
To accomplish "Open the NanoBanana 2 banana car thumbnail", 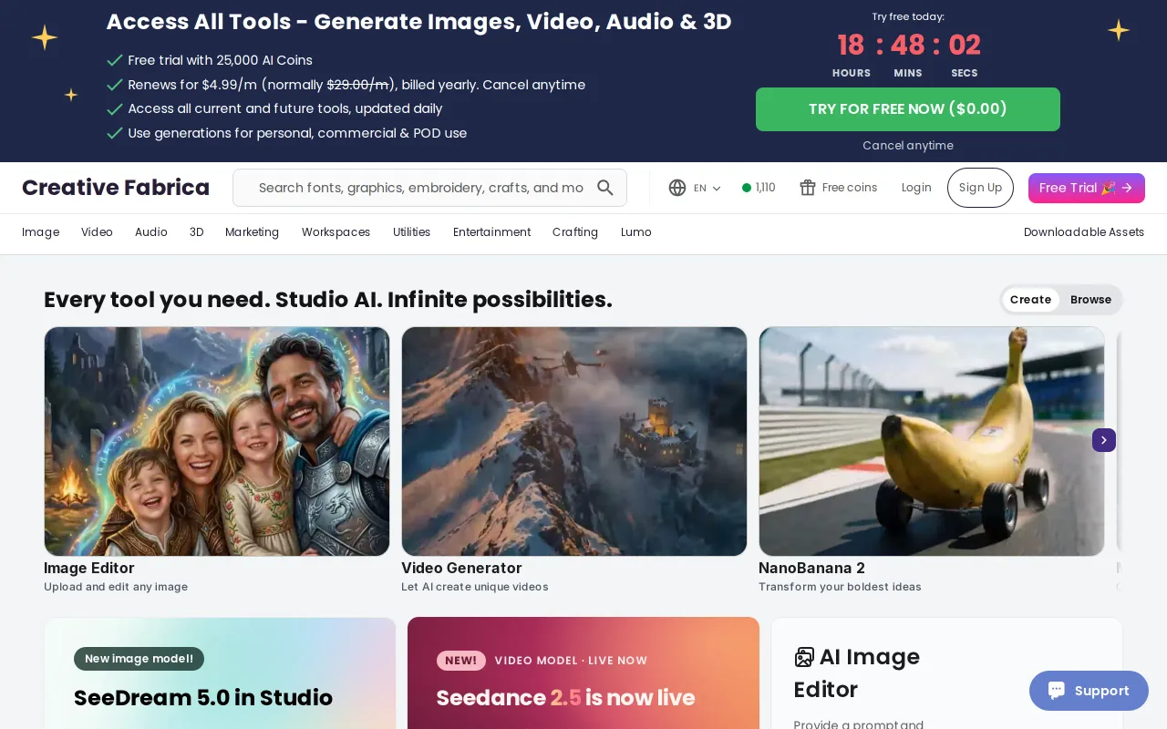I will (x=932, y=441).
